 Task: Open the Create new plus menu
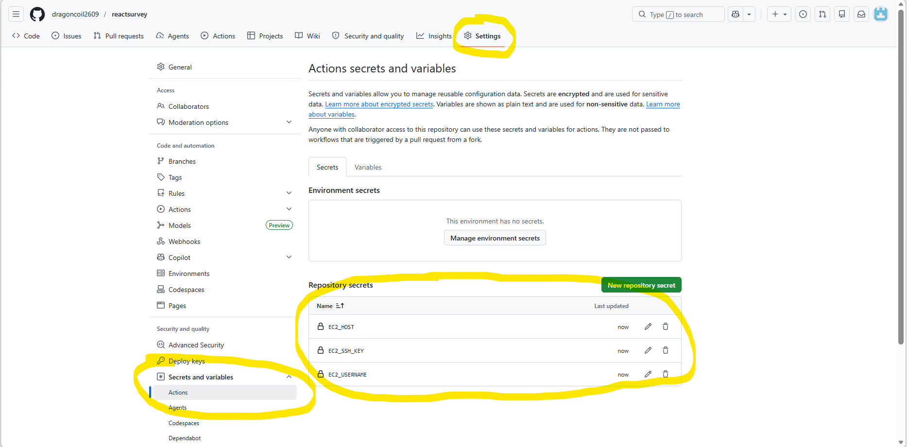tap(779, 14)
